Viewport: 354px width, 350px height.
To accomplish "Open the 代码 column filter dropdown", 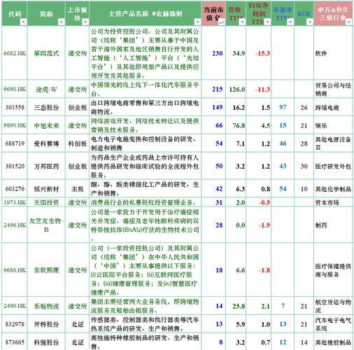I will point(24,22).
